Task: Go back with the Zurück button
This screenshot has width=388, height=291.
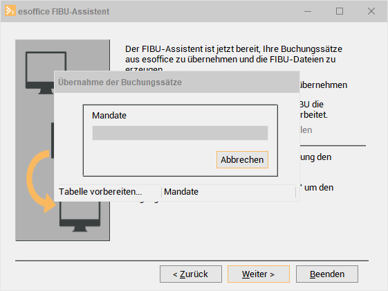Action: click(x=190, y=274)
